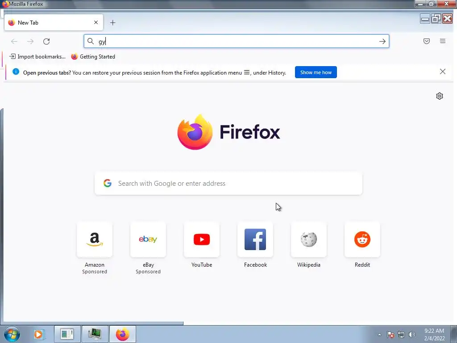This screenshot has width=457, height=343.
Task: Open a new tab with plus button
Action: pyautogui.click(x=112, y=23)
